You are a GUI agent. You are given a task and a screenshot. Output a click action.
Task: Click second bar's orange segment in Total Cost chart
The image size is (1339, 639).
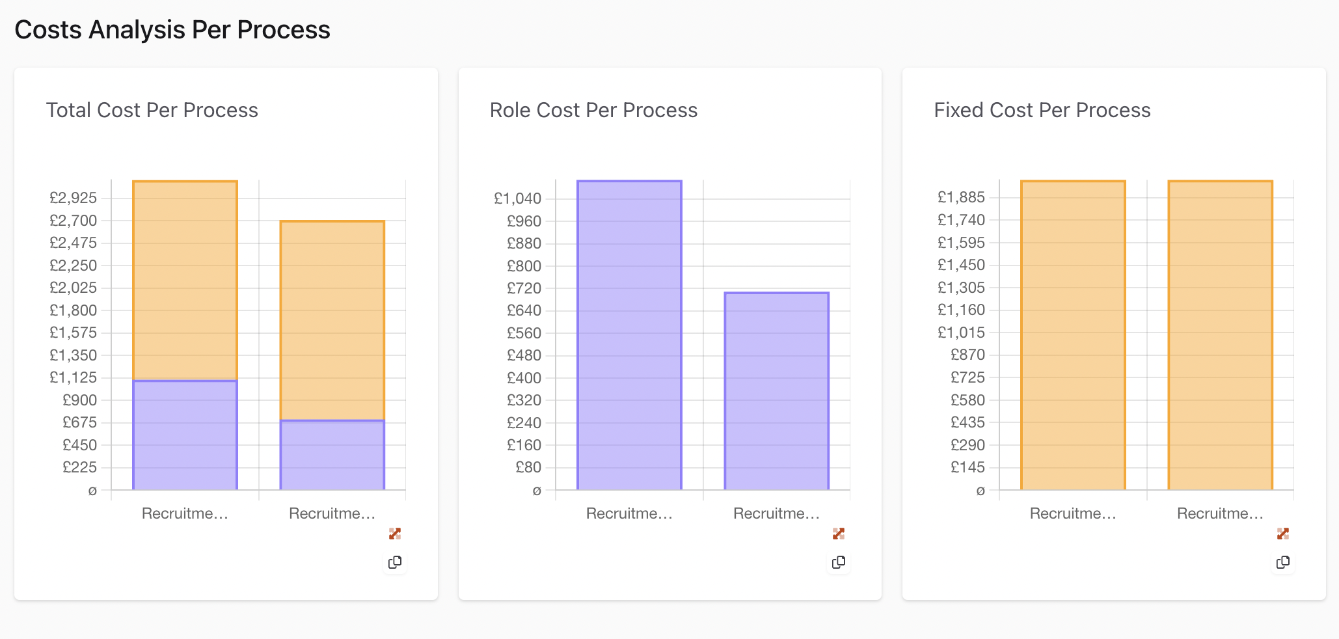332,320
